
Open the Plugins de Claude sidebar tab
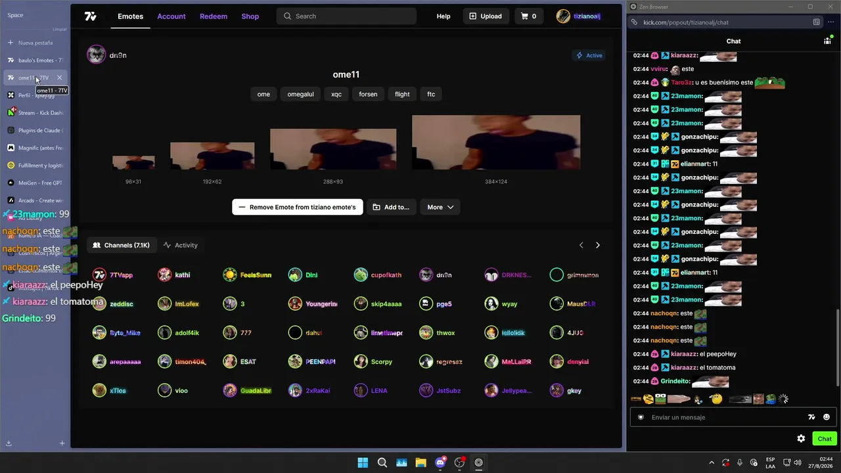[35, 131]
